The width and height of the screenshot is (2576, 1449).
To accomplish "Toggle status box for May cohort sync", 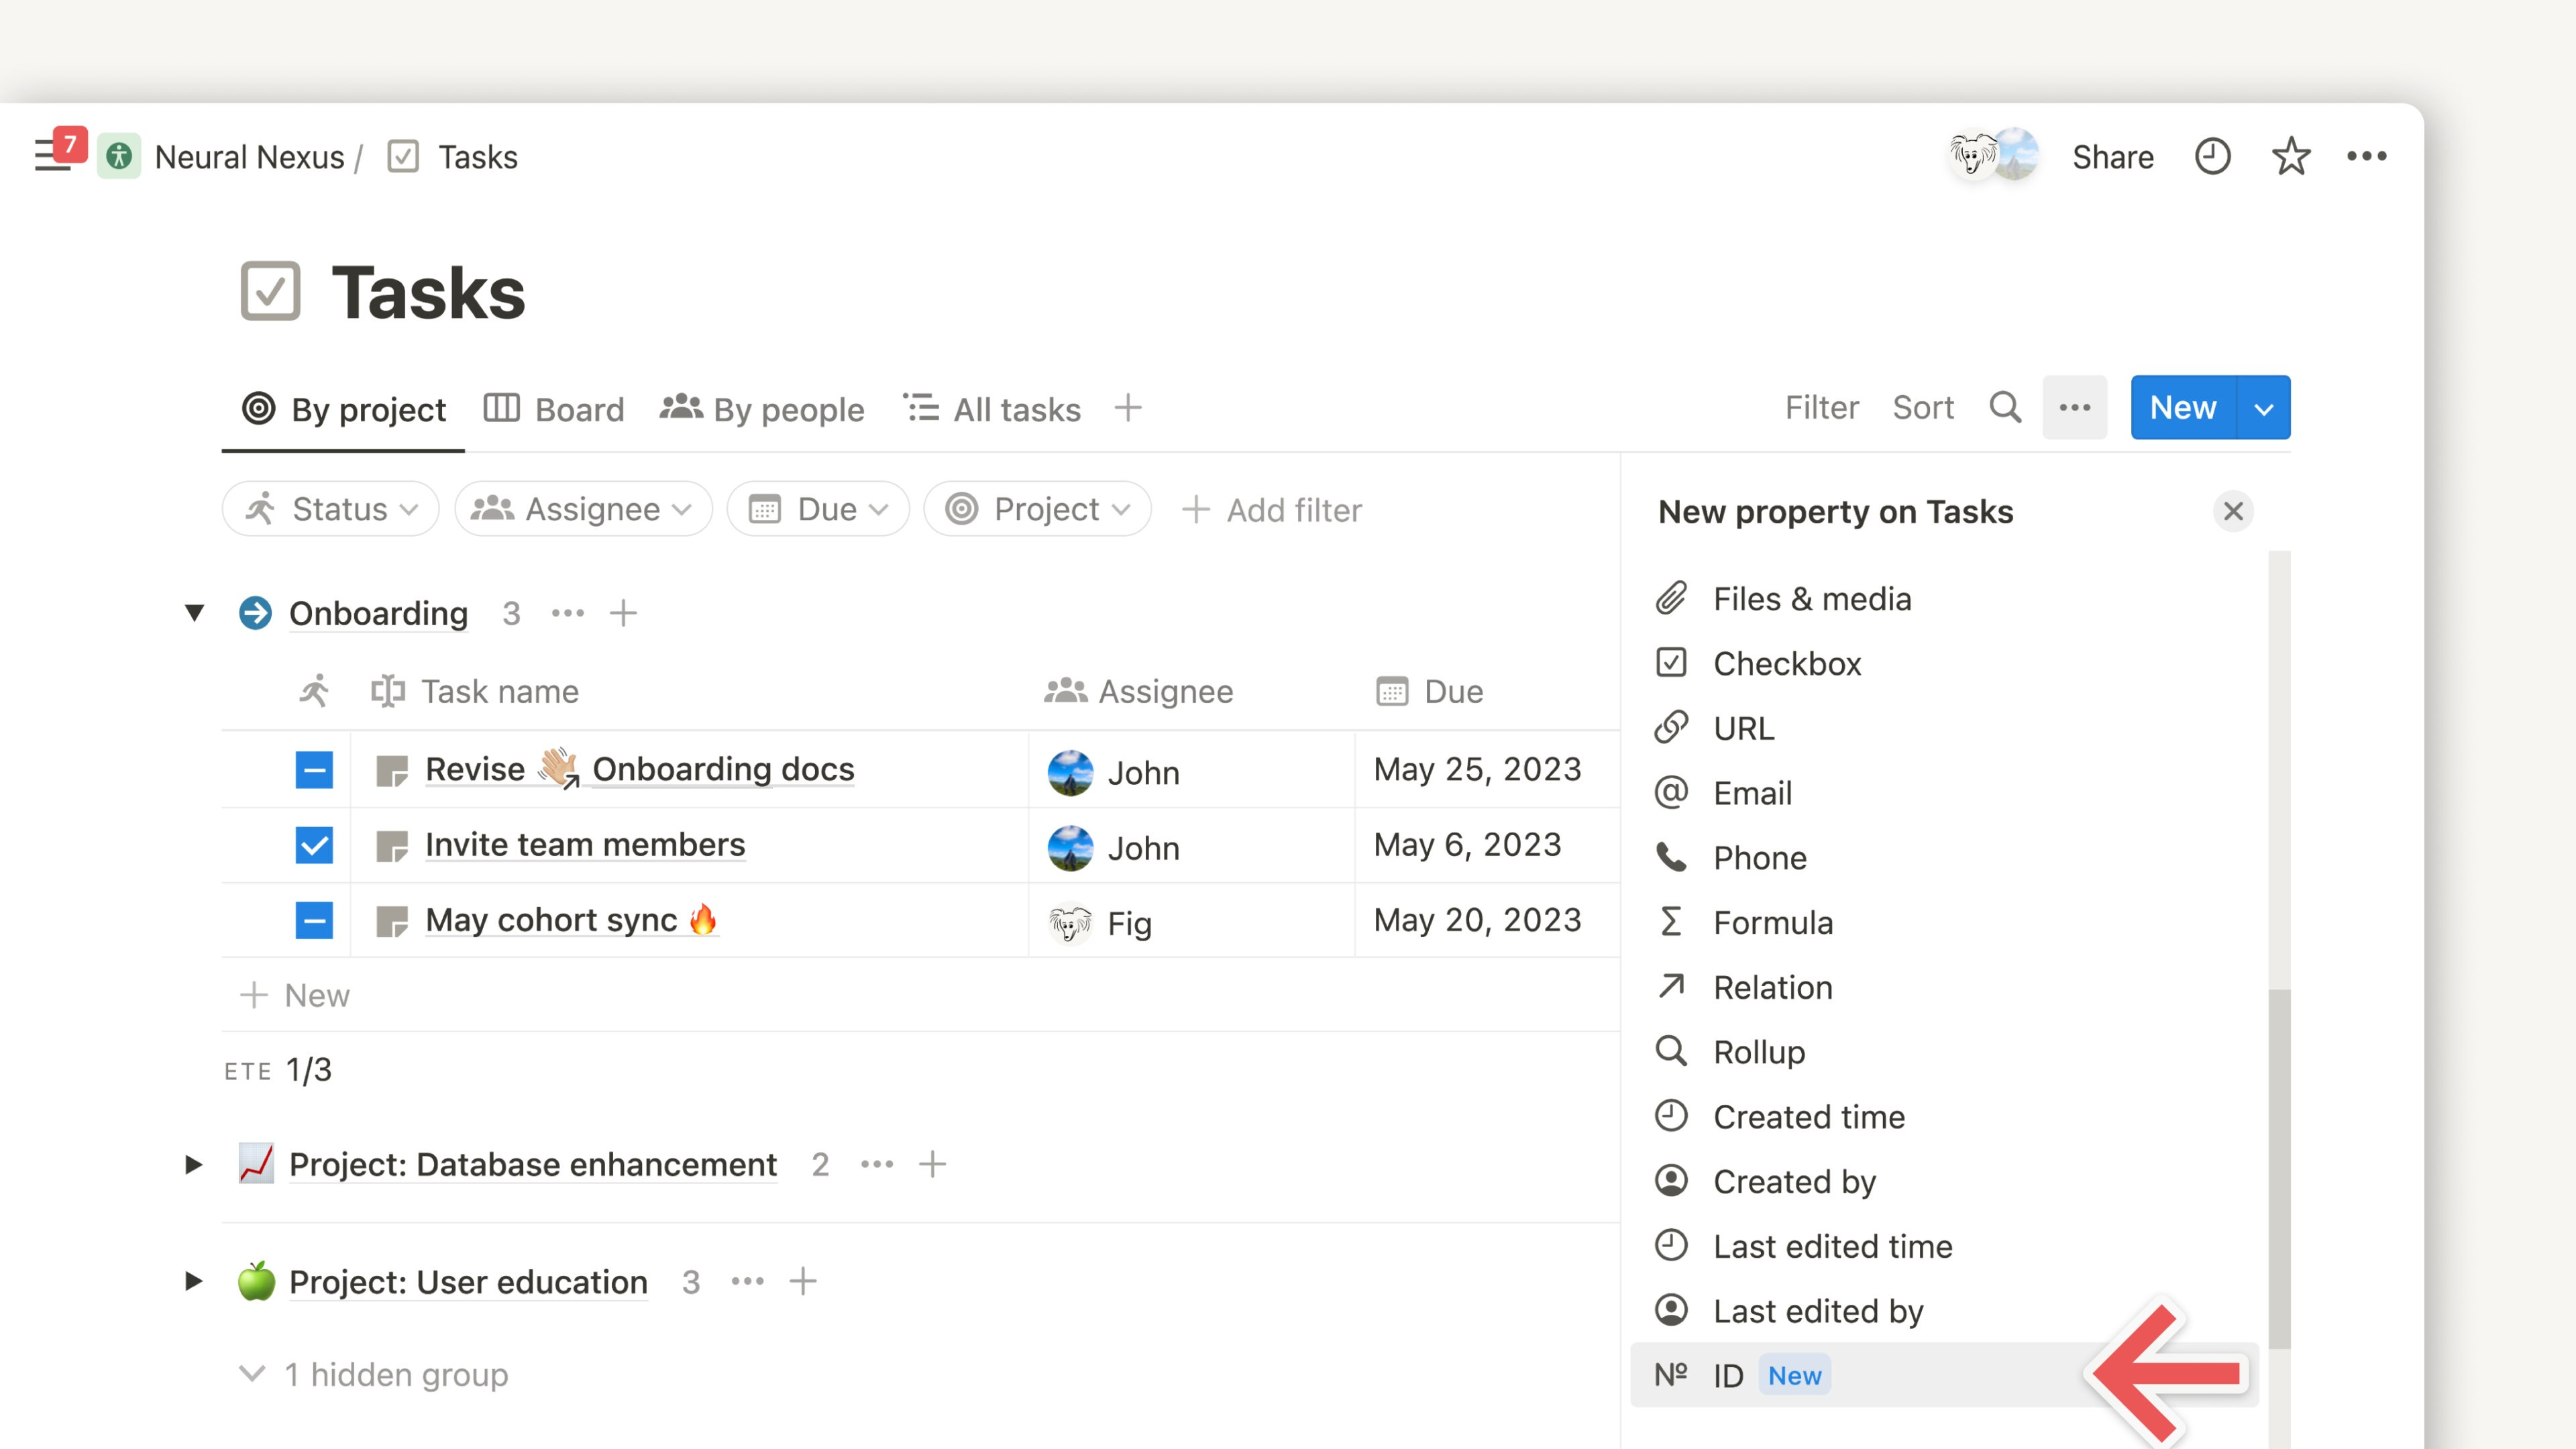I will click(314, 921).
